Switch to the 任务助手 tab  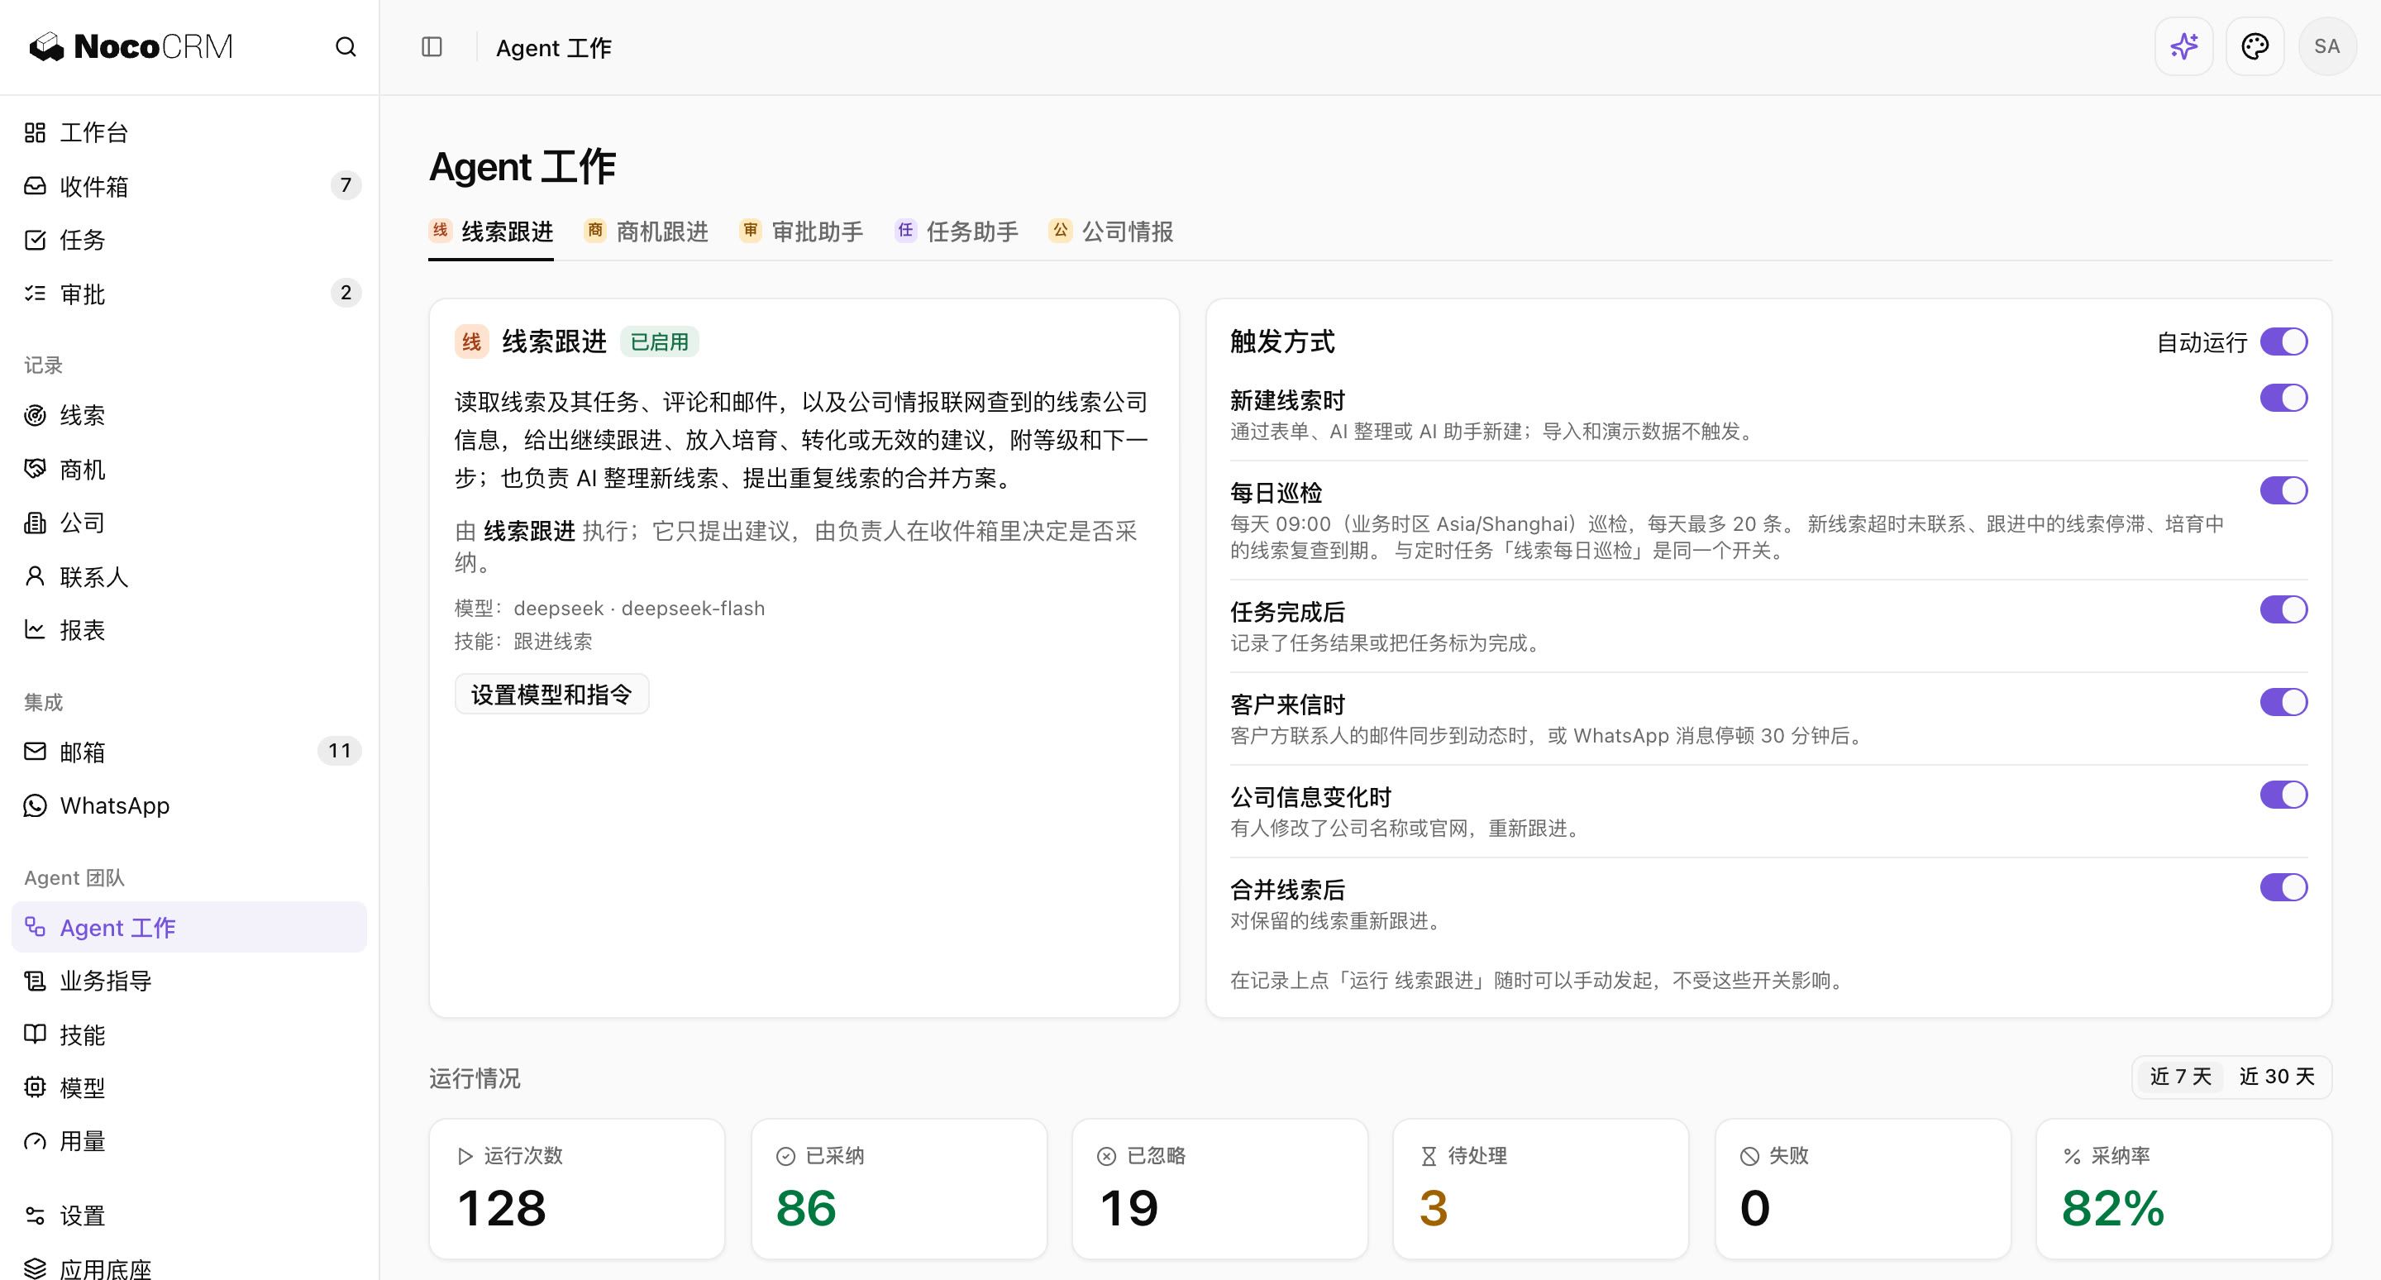tap(956, 231)
